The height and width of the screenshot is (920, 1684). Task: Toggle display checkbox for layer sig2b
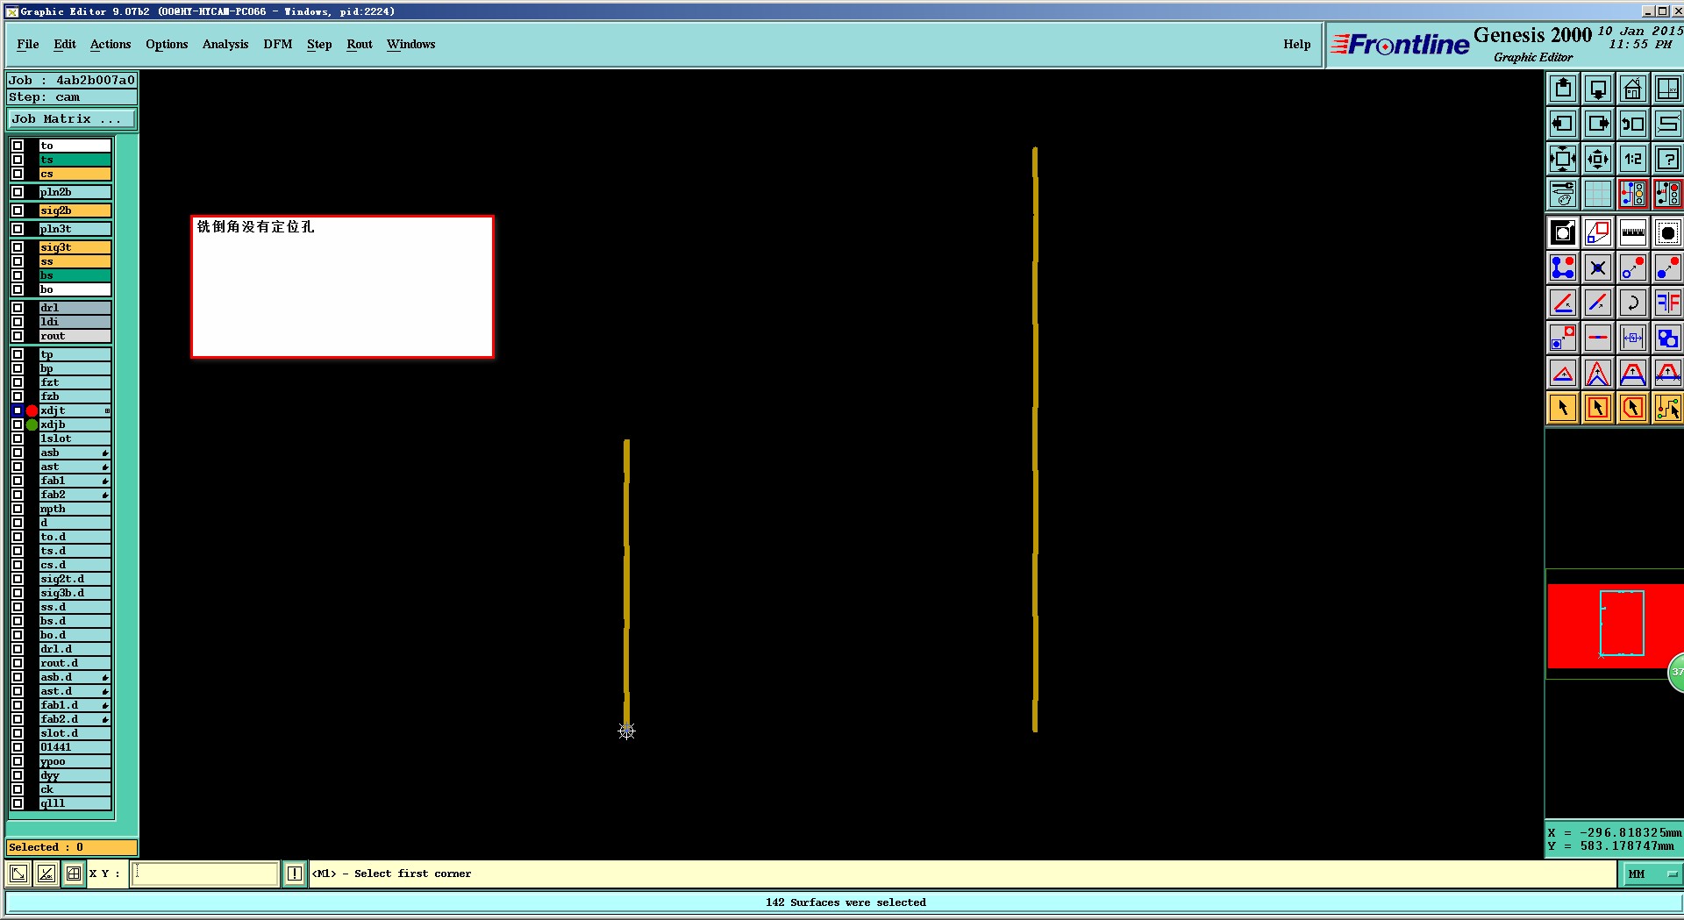pyautogui.click(x=18, y=210)
